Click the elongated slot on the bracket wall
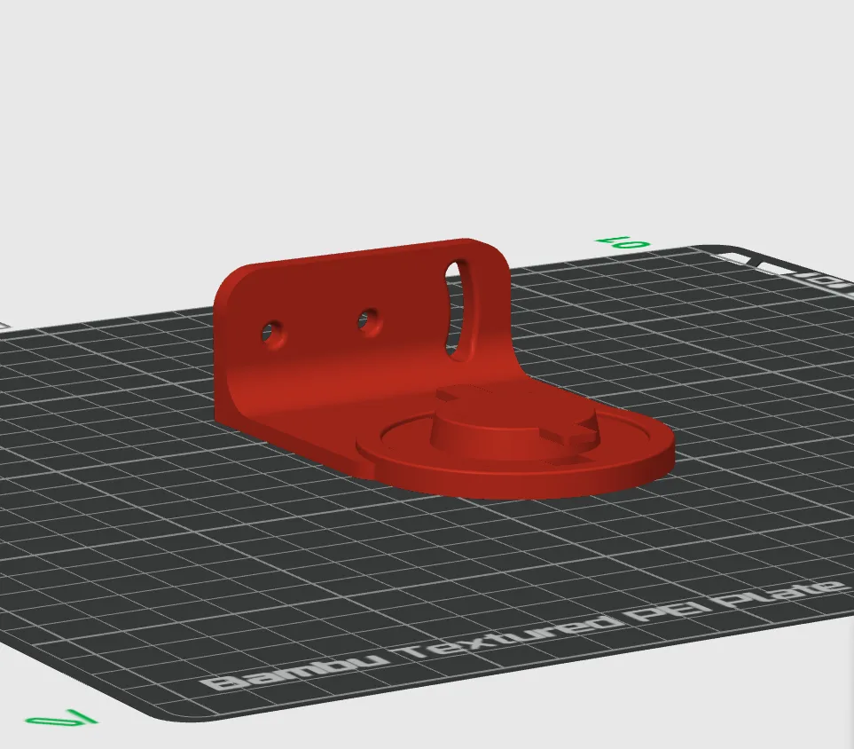Viewport: 854px width, 749px height. (x=453, y=302)
